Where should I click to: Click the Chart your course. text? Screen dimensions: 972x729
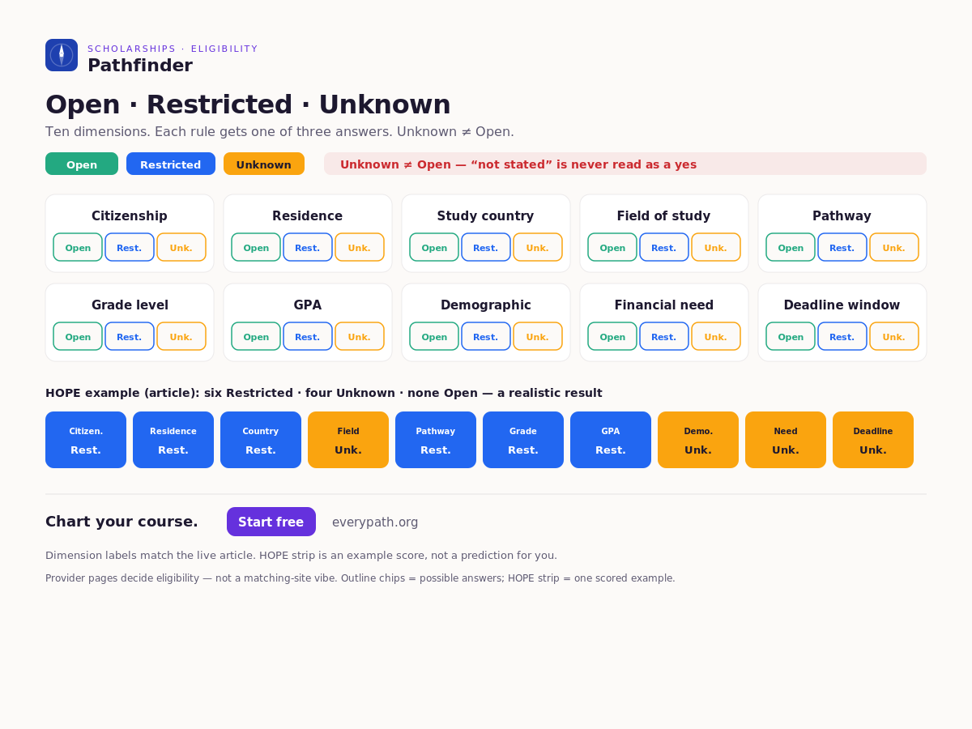122,522
